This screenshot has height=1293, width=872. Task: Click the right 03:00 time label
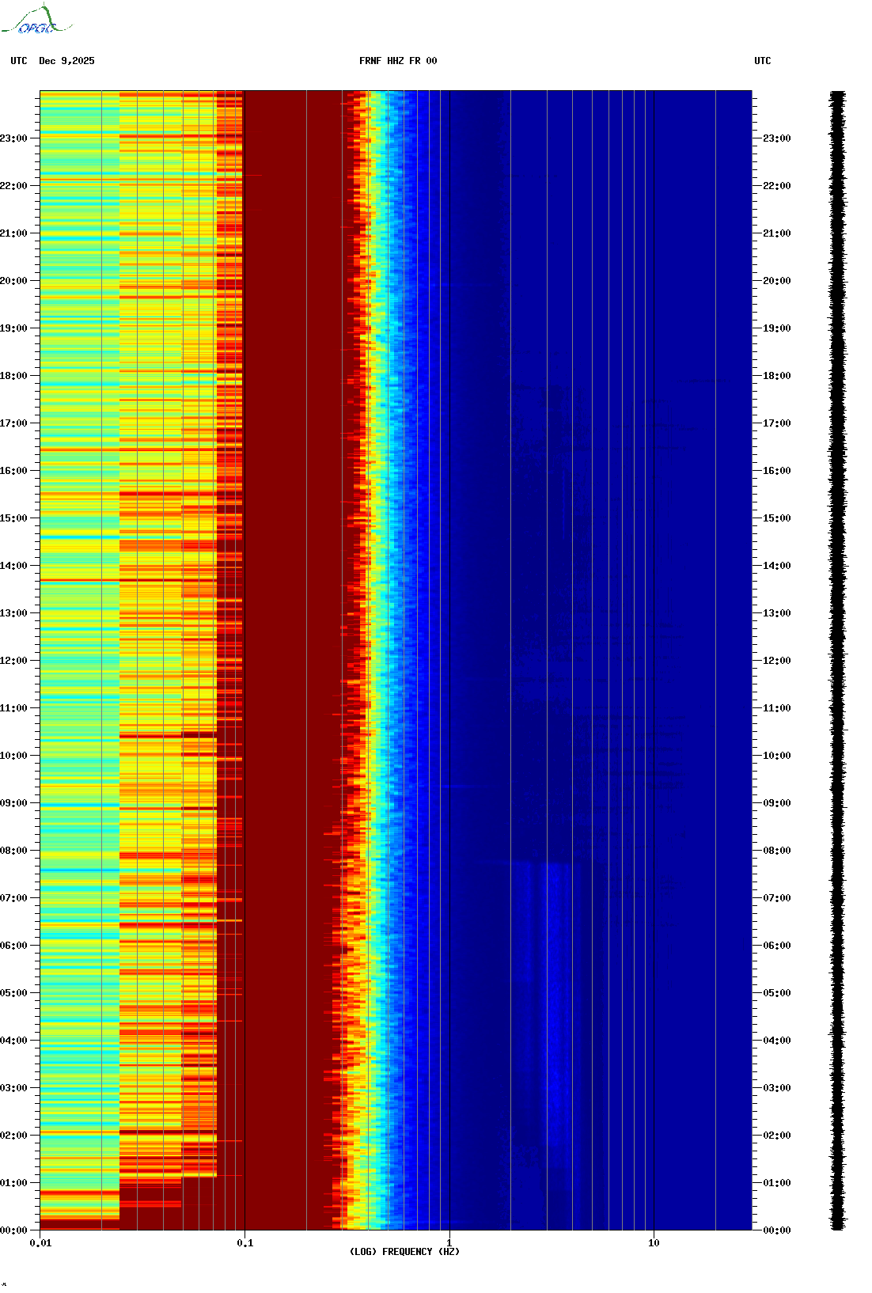pyautogui.click(x=776, y=1088)
